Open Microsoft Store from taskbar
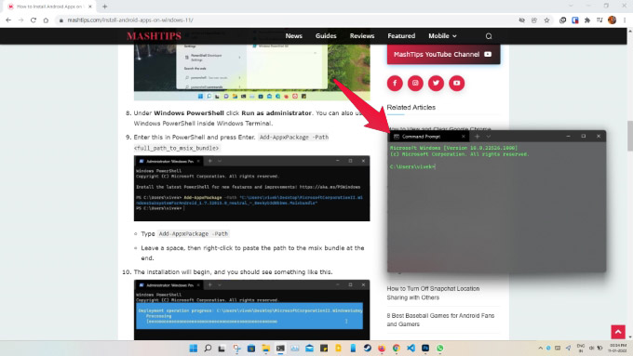The height and width of the screenshot is (356, 633). click(251, 348)
